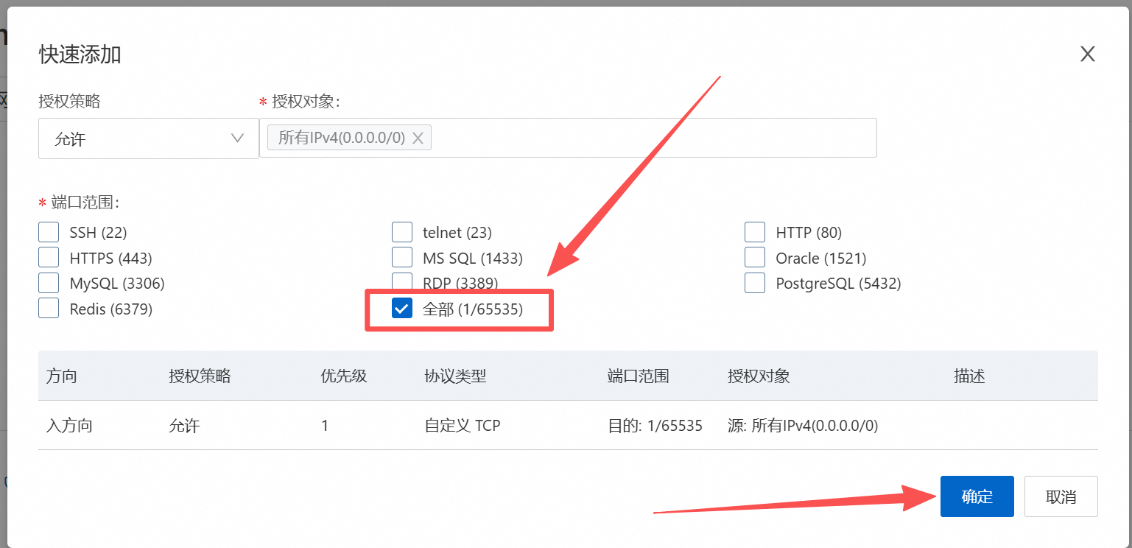Open the 授权策略 dropdown showing 允许
The width and height of the screenshot is (1132, 548).
pyautogui.click(x=147, y=138)
